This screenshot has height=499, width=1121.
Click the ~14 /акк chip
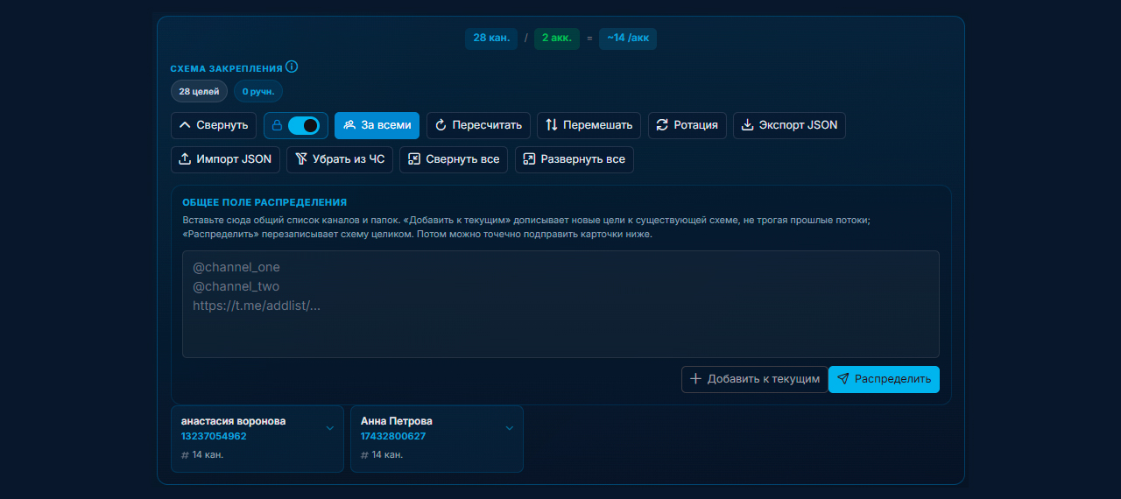coord(628,39)
